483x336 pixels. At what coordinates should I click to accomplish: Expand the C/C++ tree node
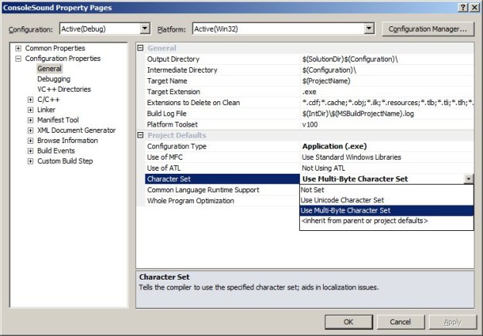point(30,100)
